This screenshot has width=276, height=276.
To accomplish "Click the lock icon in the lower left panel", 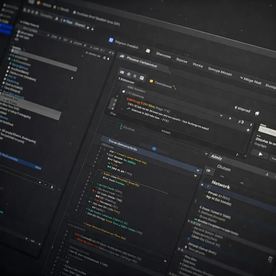I will [x=52, y=187].
